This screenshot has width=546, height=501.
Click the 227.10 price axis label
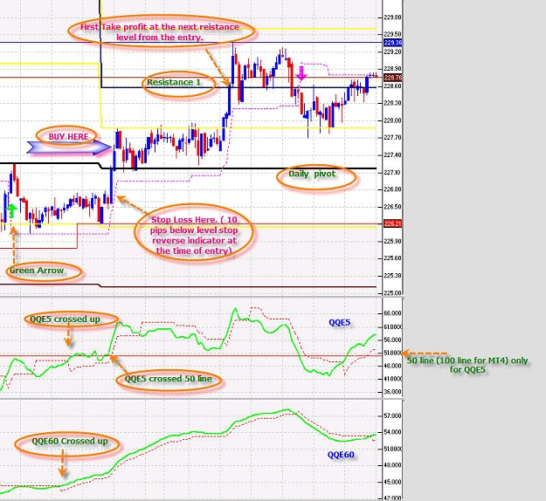392,173
